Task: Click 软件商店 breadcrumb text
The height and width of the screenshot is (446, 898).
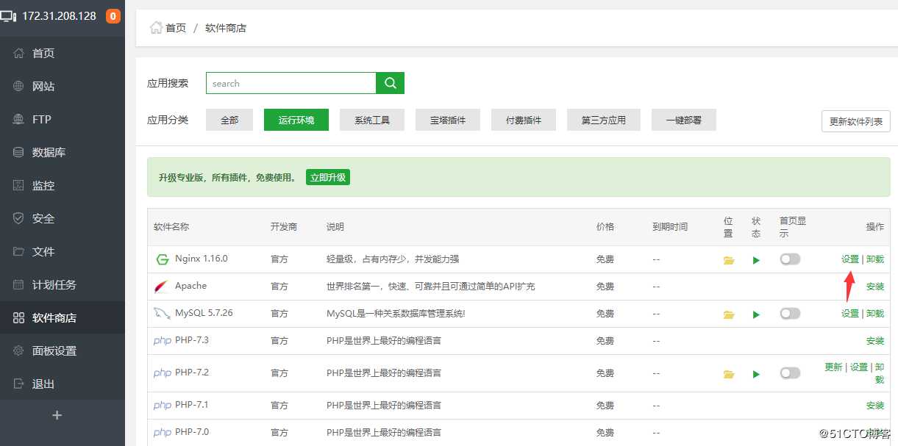Action: [x=226, y=28]
